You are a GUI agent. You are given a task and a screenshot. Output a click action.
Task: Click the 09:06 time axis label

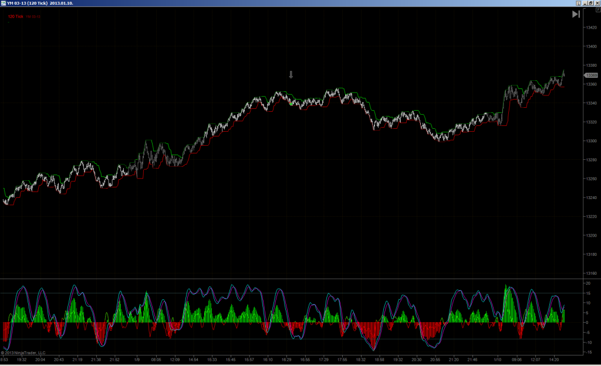(x=516, y=360)
